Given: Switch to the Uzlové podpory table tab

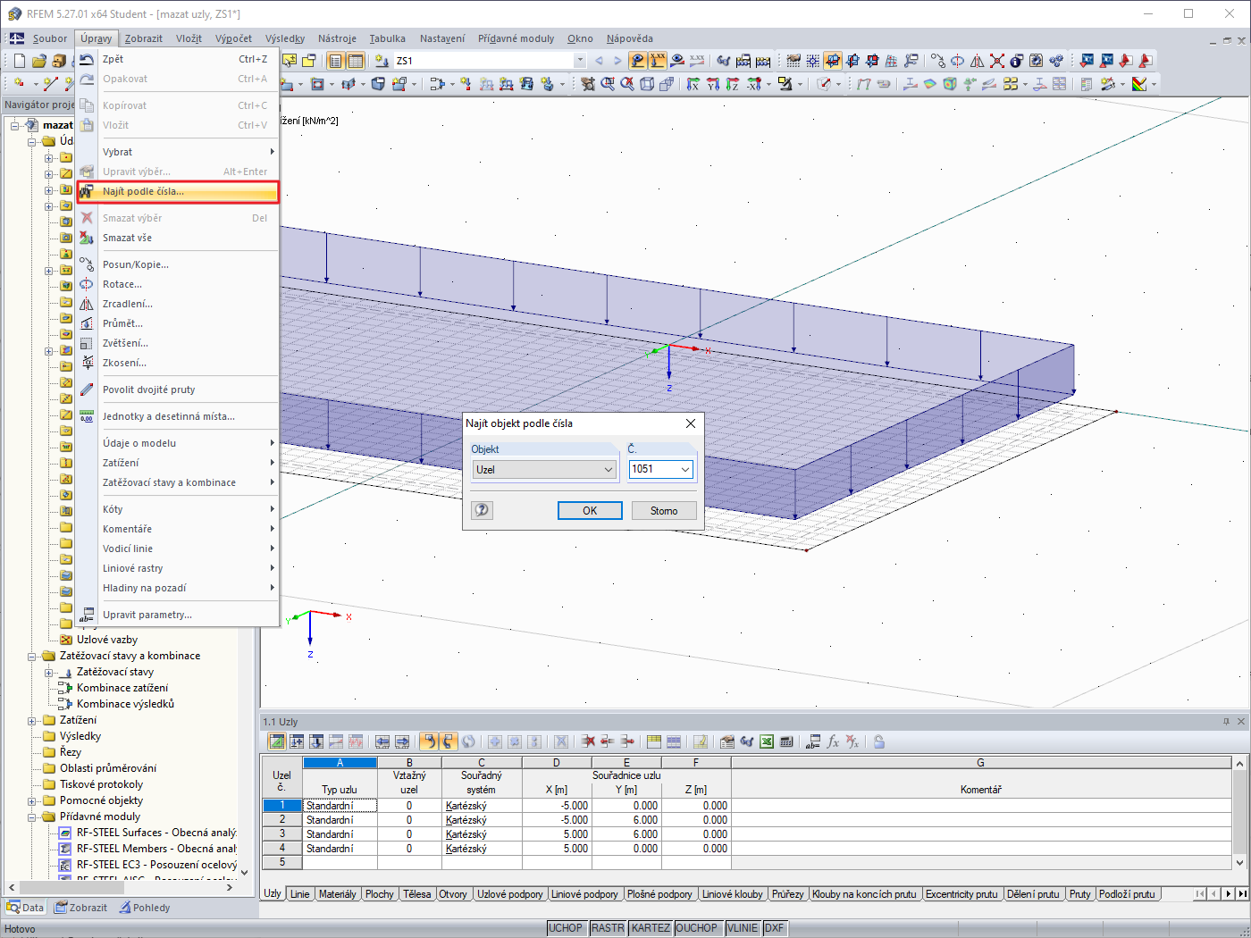Looking at the screenshot, I should [509, 894].
